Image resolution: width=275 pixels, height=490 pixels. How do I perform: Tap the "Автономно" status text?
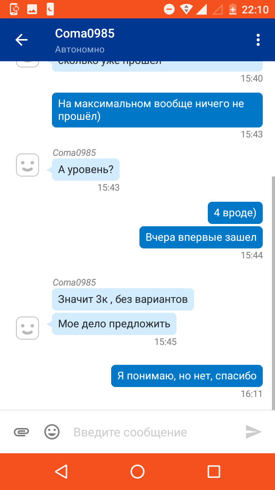point(80,50)
